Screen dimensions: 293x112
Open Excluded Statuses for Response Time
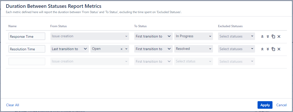tap(236, 36)
